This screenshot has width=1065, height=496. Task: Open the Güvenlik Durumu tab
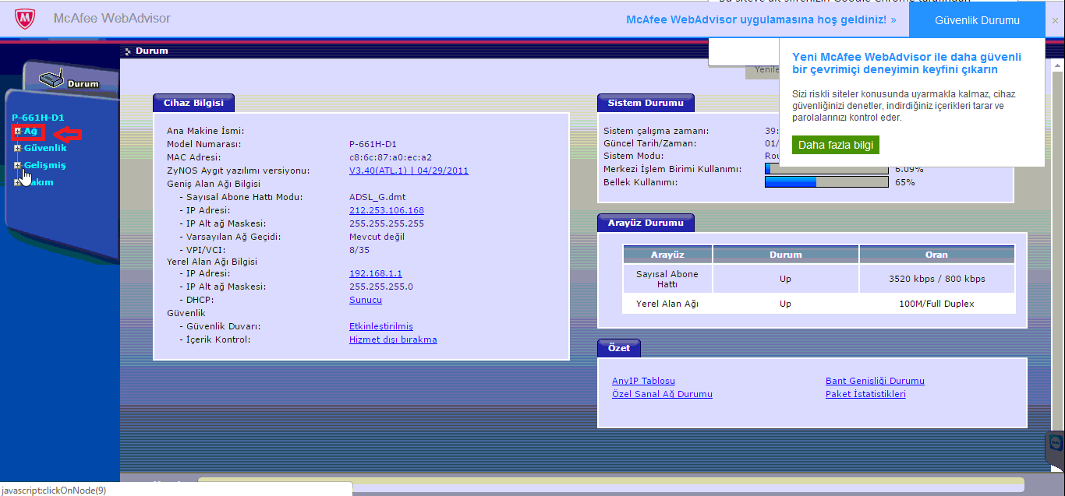(x=977, y=20)
